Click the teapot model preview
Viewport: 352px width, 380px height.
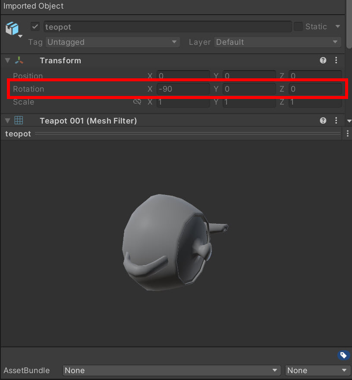click(175, 242)
